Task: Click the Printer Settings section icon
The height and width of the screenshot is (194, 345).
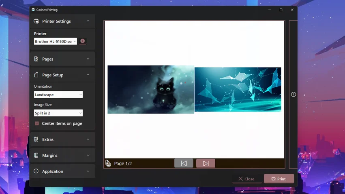Action: (36, 21)
